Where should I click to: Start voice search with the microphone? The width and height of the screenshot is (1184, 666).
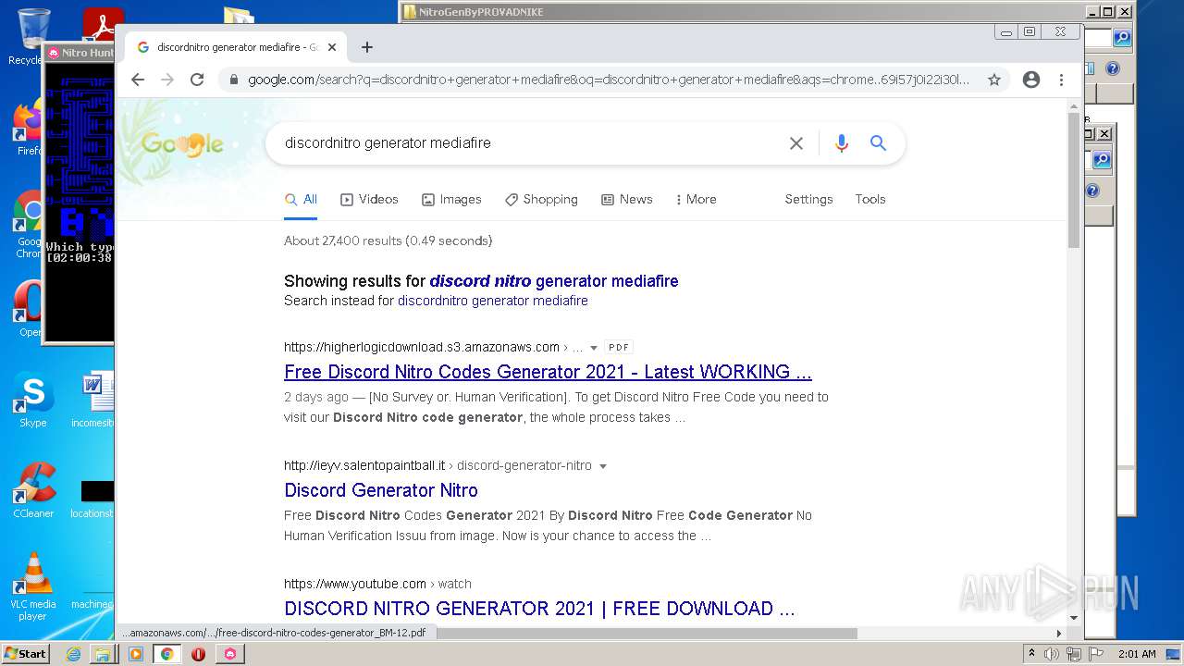pos(841,143)
